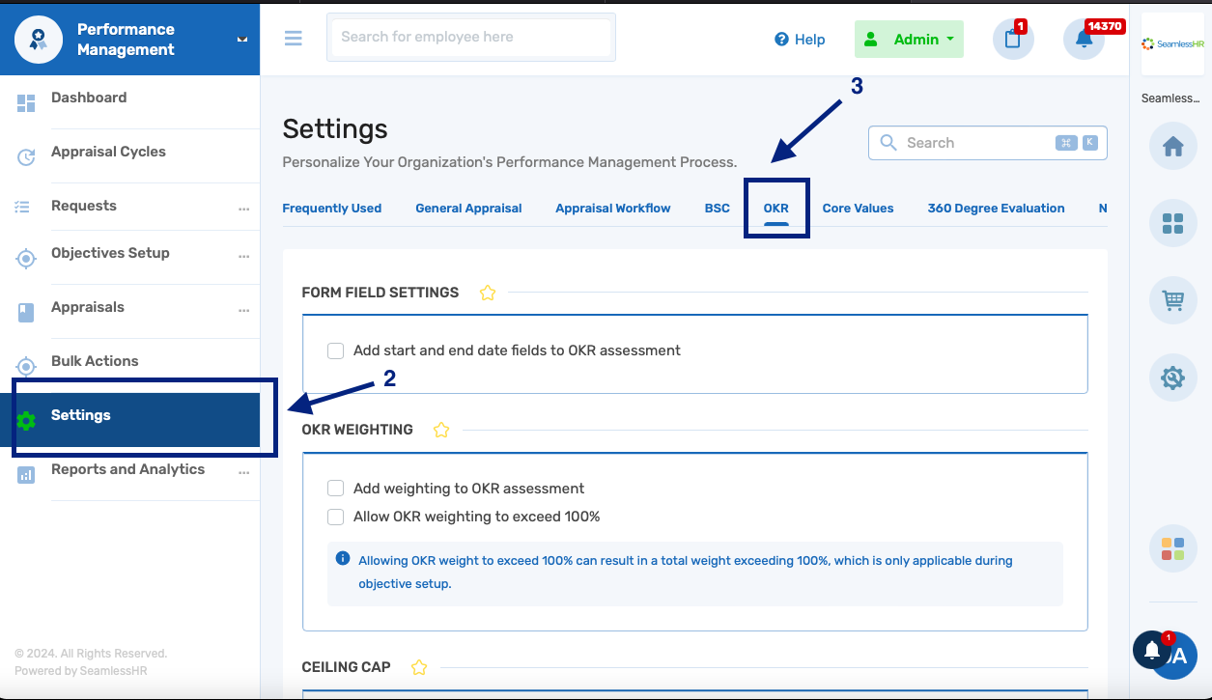Screen dimensions: 1212x700
Task: Click the SeamlessHR company logo
Action: pos(1172,43)
